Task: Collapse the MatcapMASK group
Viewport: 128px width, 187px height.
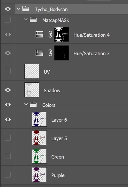Action: 26,19
